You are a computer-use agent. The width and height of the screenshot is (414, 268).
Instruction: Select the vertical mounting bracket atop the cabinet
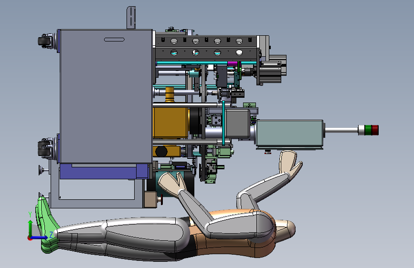click(131, 18)
